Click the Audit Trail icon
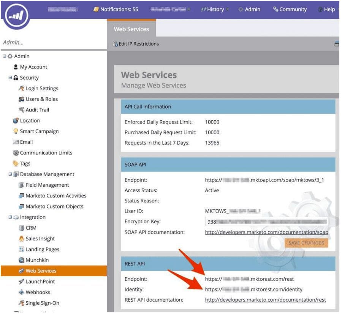Screen dimensions: 342x315 pyautogui.click(x=21, y=110)
